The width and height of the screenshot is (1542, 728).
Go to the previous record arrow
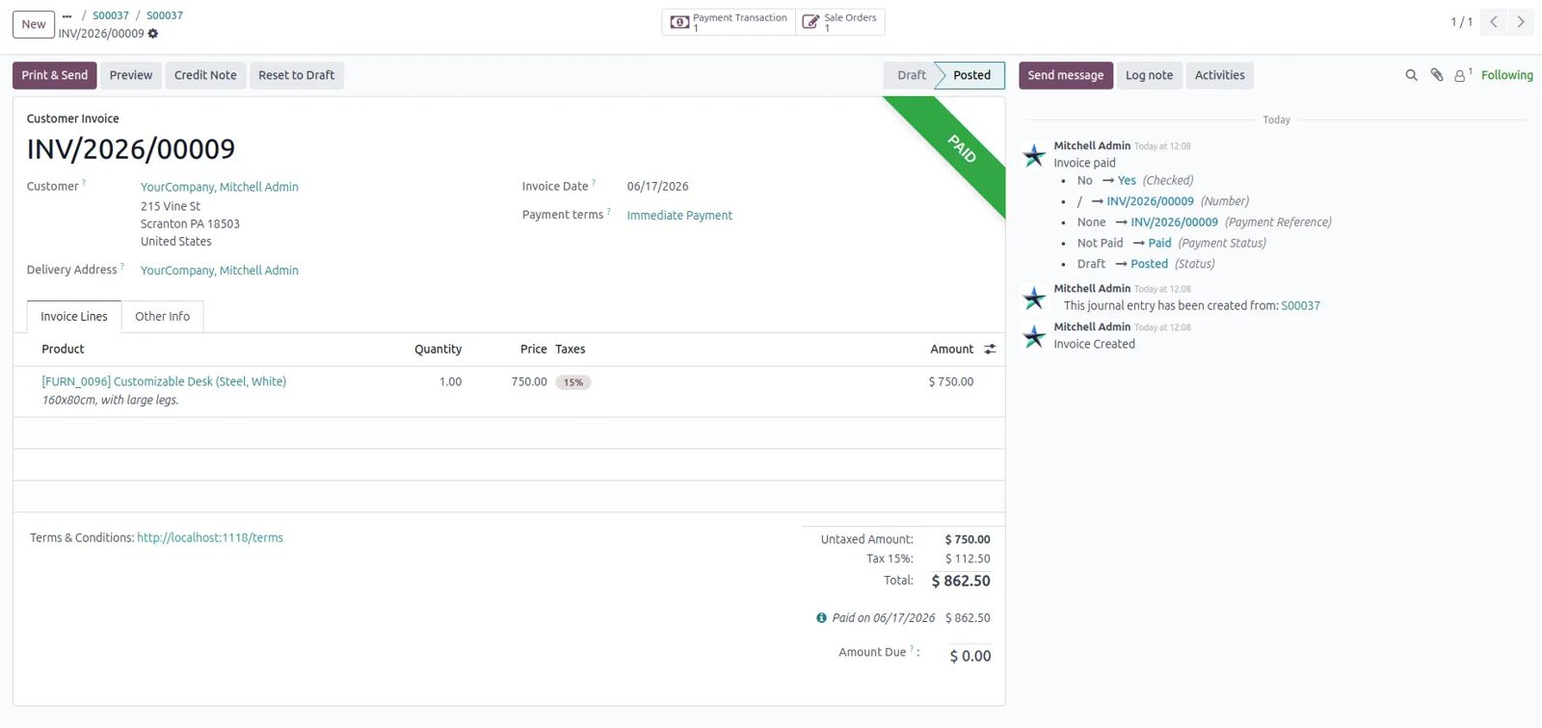1494,22
